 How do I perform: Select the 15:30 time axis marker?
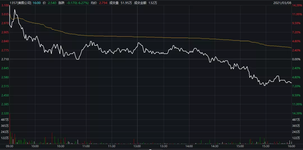(266, 146)
